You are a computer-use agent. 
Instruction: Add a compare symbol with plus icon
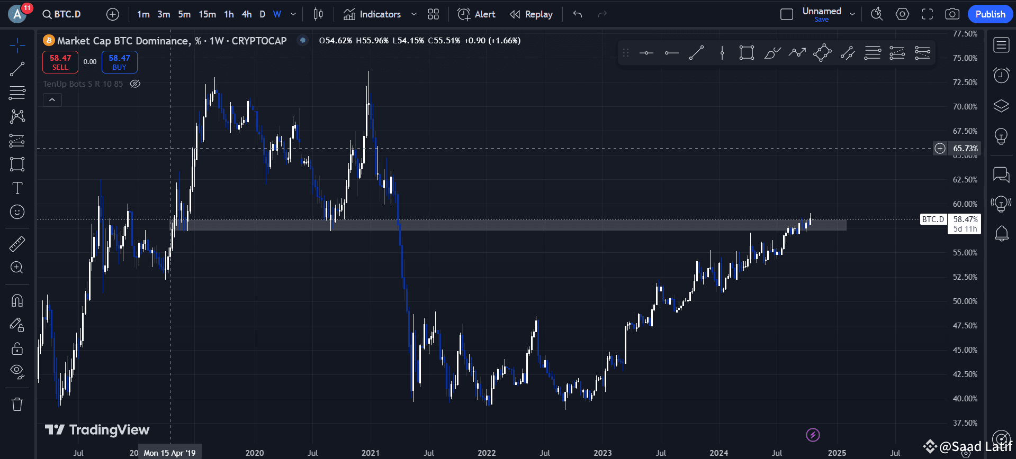112,14
